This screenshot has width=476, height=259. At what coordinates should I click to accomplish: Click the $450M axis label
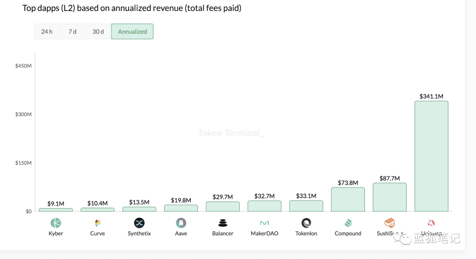pyautogui.click(x=23, y=66)
